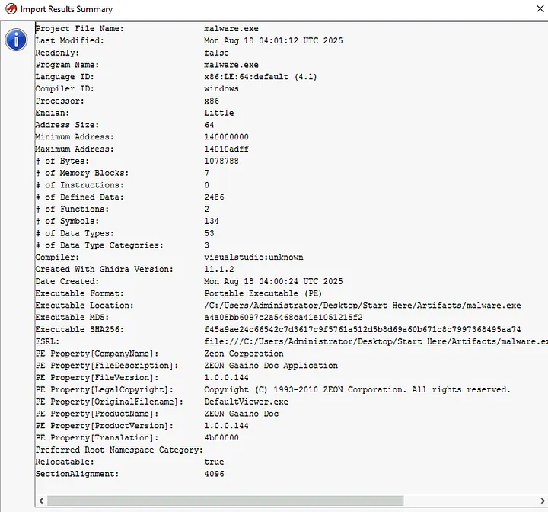548x512 pixels.
Task: Click the Maximum Address value 14010adff
Action: (x=226, y=149)
